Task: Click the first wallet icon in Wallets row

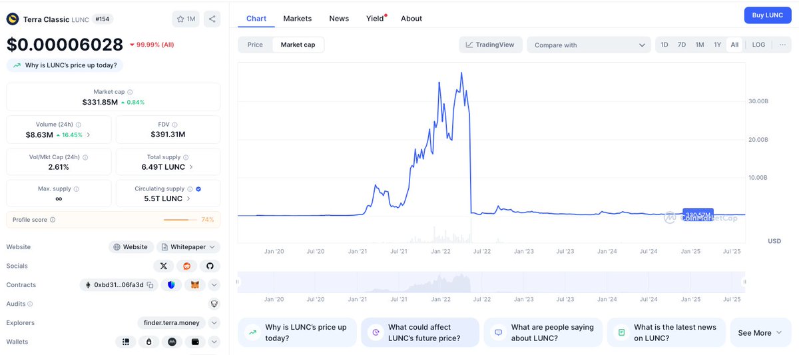Action: (x=125, y=342)
